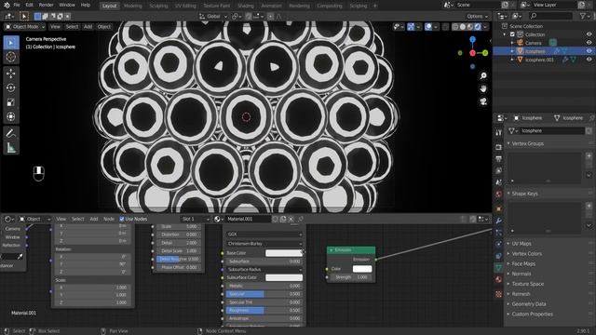This screenshot has height=335, width=596.
Task: Open the Scene properties tab
Action: [499, 182]
